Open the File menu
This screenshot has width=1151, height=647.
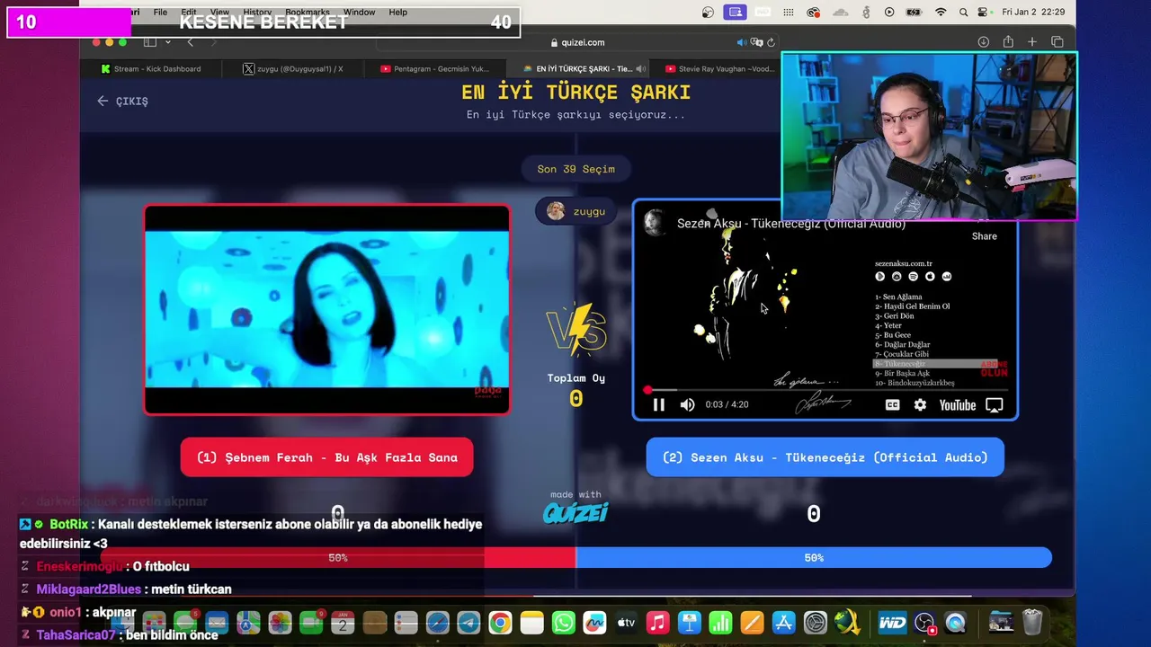[160, 12]
